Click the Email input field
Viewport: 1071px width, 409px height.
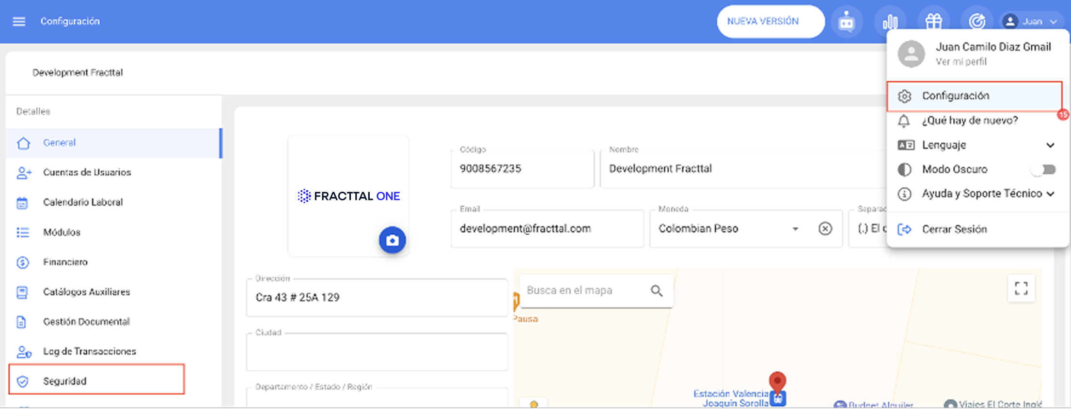tap(547, 228)
